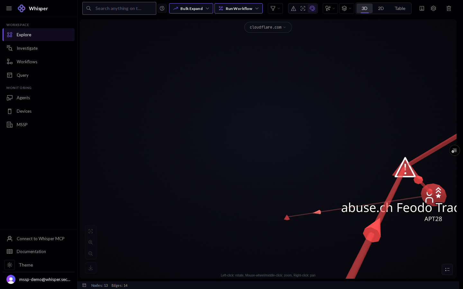The height and width of the screenshot is (289, 463).
Task: Open the Investigate page
Action: [x=39, y=48]
